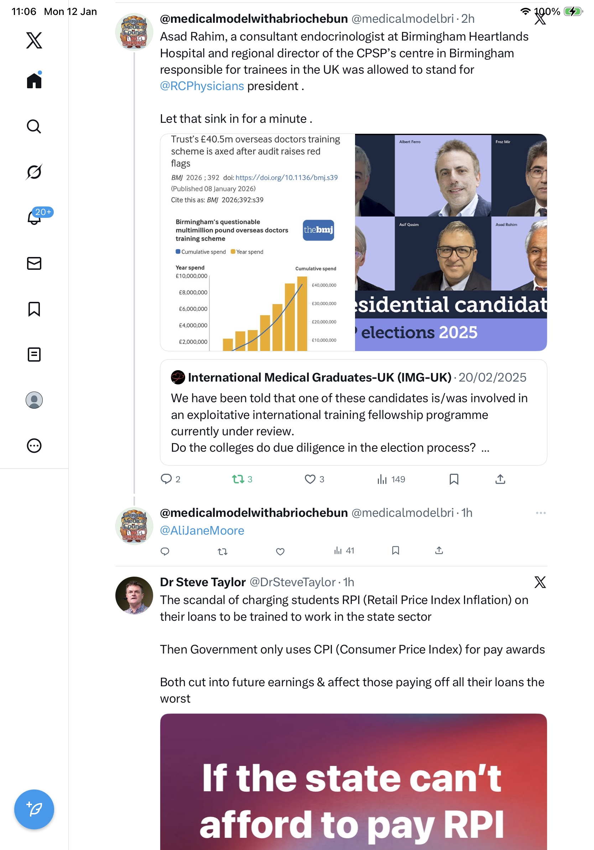Viewport: 594px width, 850px height.
Task: Open Dr Steve Taylor's profile picture
Action: coord(134,595)
